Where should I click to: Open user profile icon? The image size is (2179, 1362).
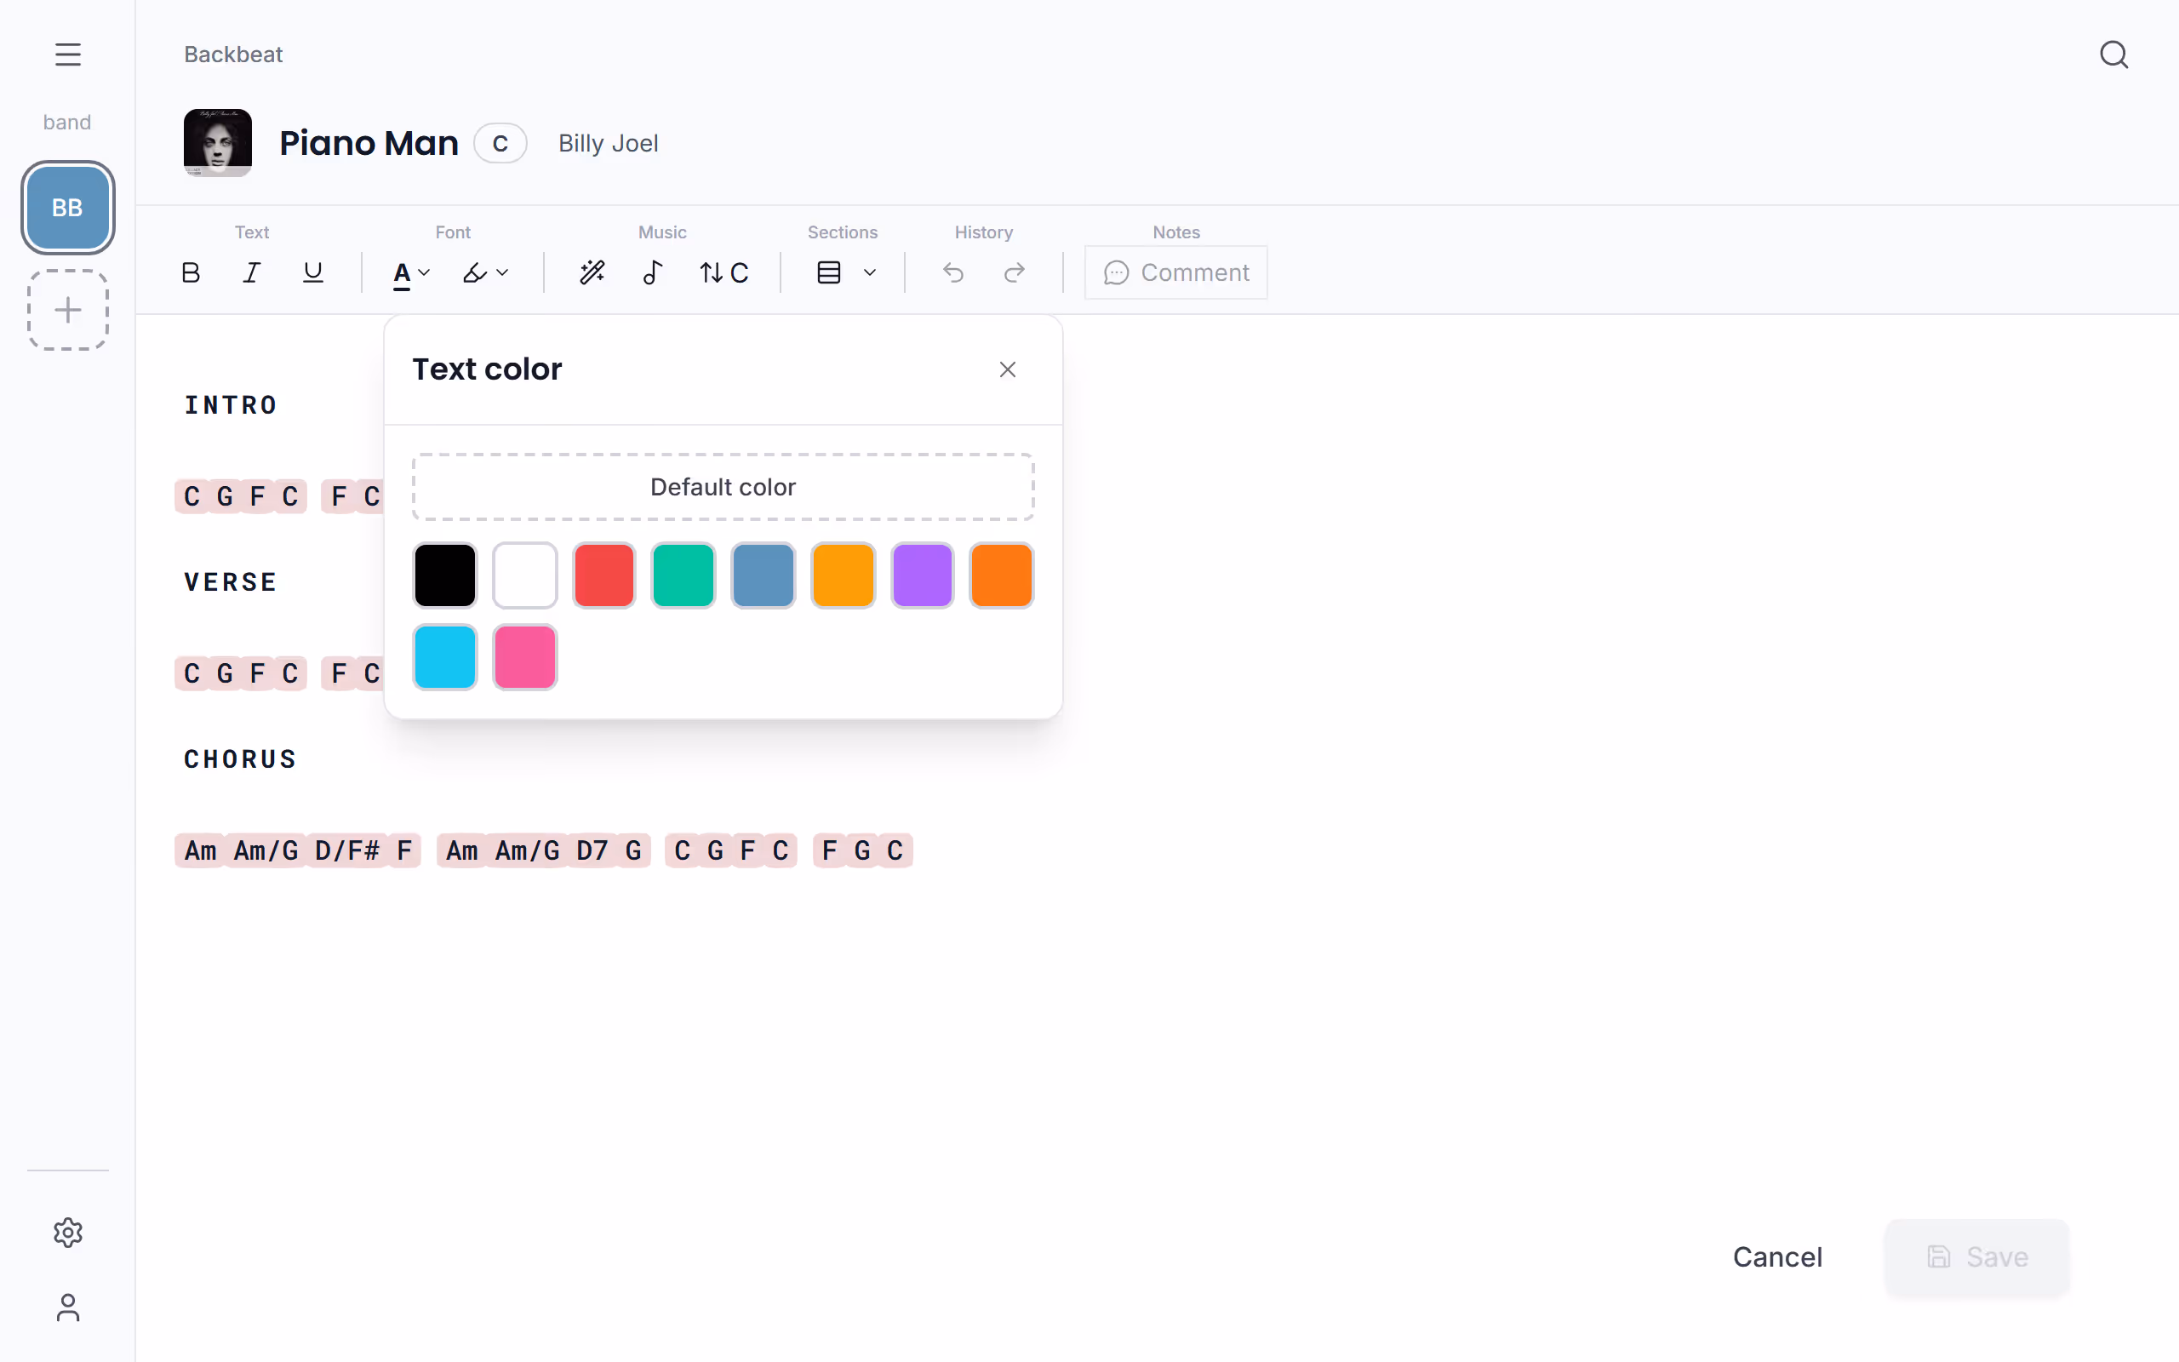pyautogui.click(x=67, y=1307)
